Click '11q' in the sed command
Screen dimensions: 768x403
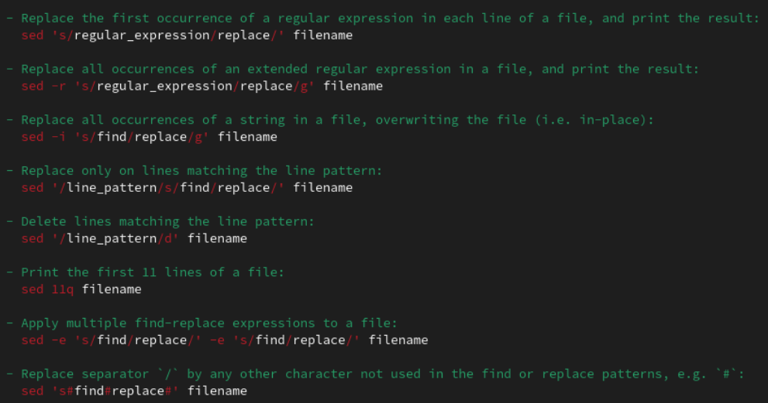(59, 289)
